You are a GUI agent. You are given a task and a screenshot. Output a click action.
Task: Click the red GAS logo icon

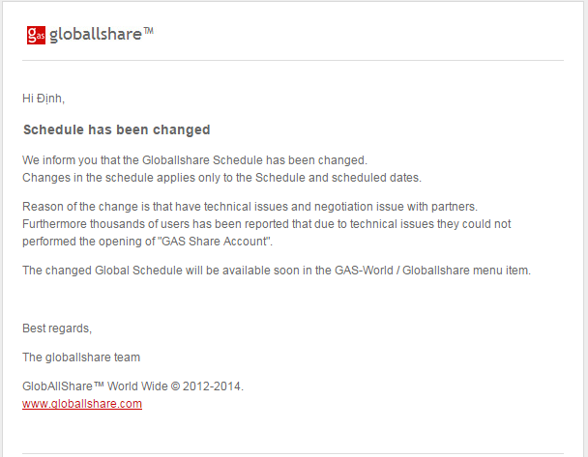(x=36, y=36)
